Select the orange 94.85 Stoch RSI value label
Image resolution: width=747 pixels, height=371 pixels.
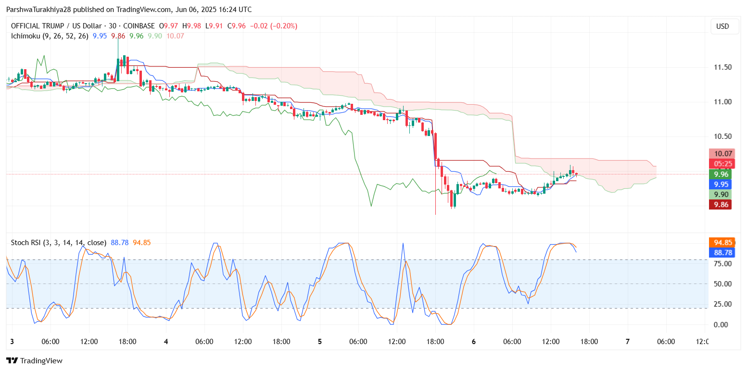pos(722,242)
